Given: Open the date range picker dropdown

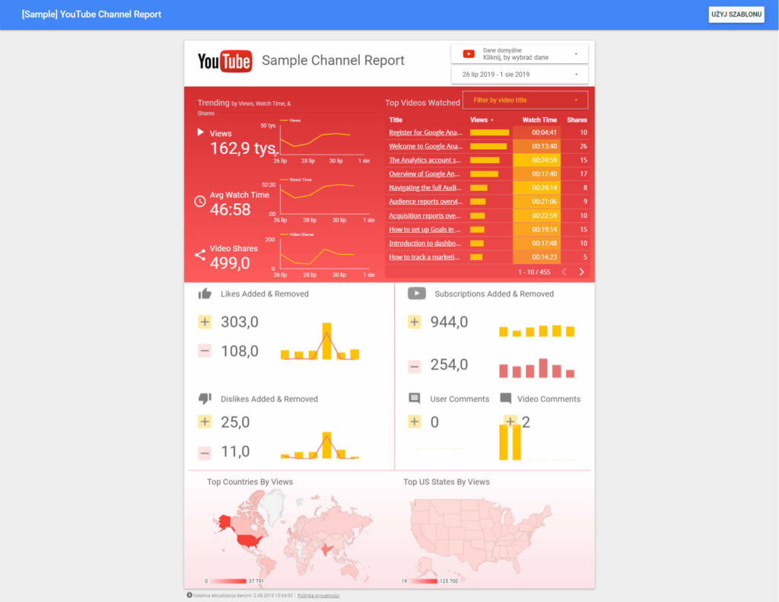Looking at the screenshot, I should point(520,75).
